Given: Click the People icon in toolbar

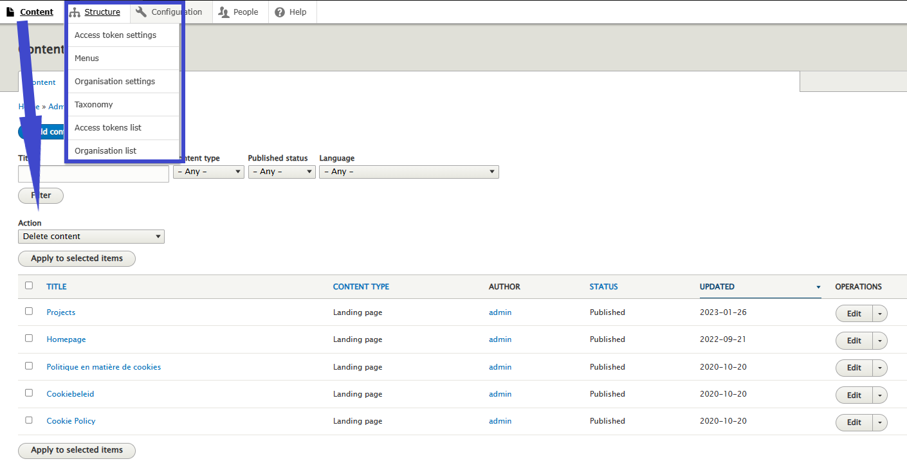Looking at the screenshot, I should pyautogui.click(x=224, y=12).
